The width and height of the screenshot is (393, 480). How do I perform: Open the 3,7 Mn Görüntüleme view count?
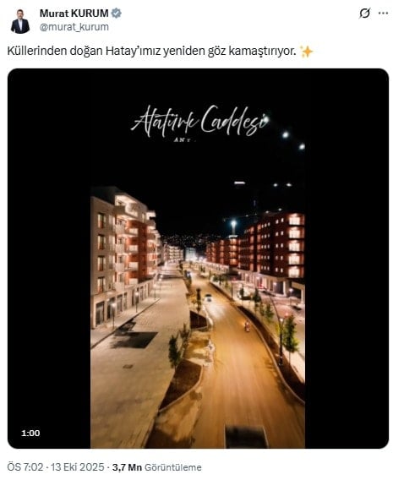point(156,467)
